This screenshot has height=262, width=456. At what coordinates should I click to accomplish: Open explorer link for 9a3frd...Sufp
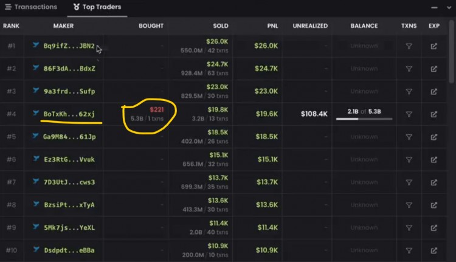434,91
